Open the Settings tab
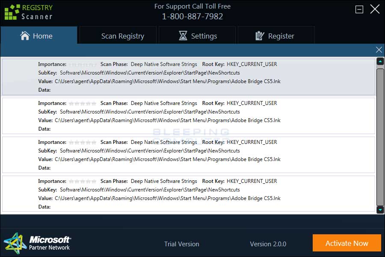Image resolution: width=385 pixels, height=257 pixels. click(x=197, y=36)
